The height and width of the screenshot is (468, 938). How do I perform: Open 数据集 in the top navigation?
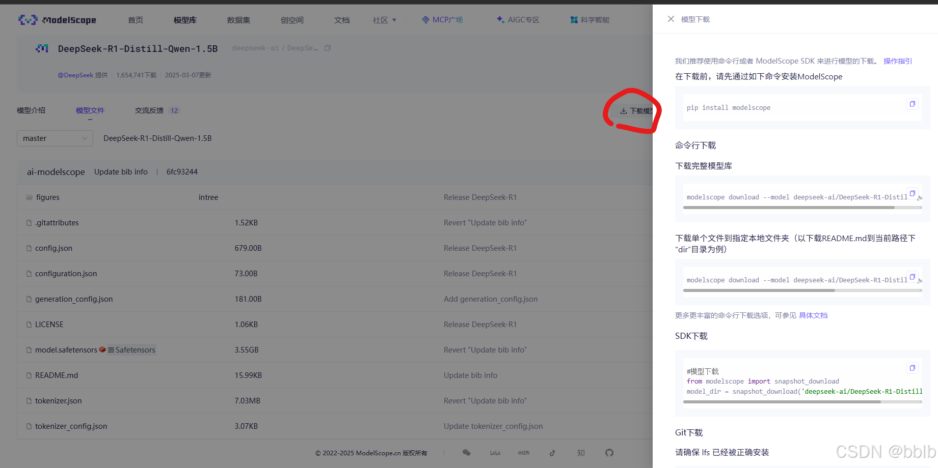tap(238, 20)
